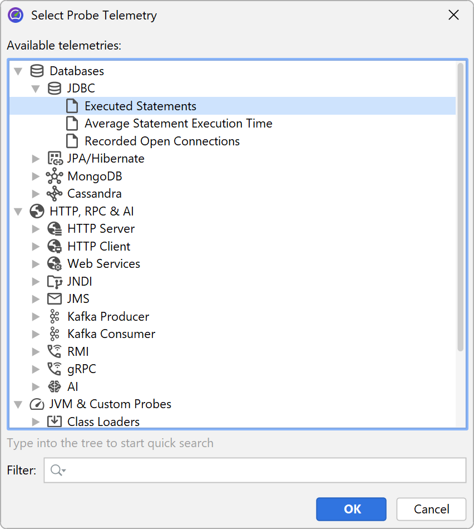Collapse the JDBC subtree
This screenshot has width=474, height=529.
point(36,89)
